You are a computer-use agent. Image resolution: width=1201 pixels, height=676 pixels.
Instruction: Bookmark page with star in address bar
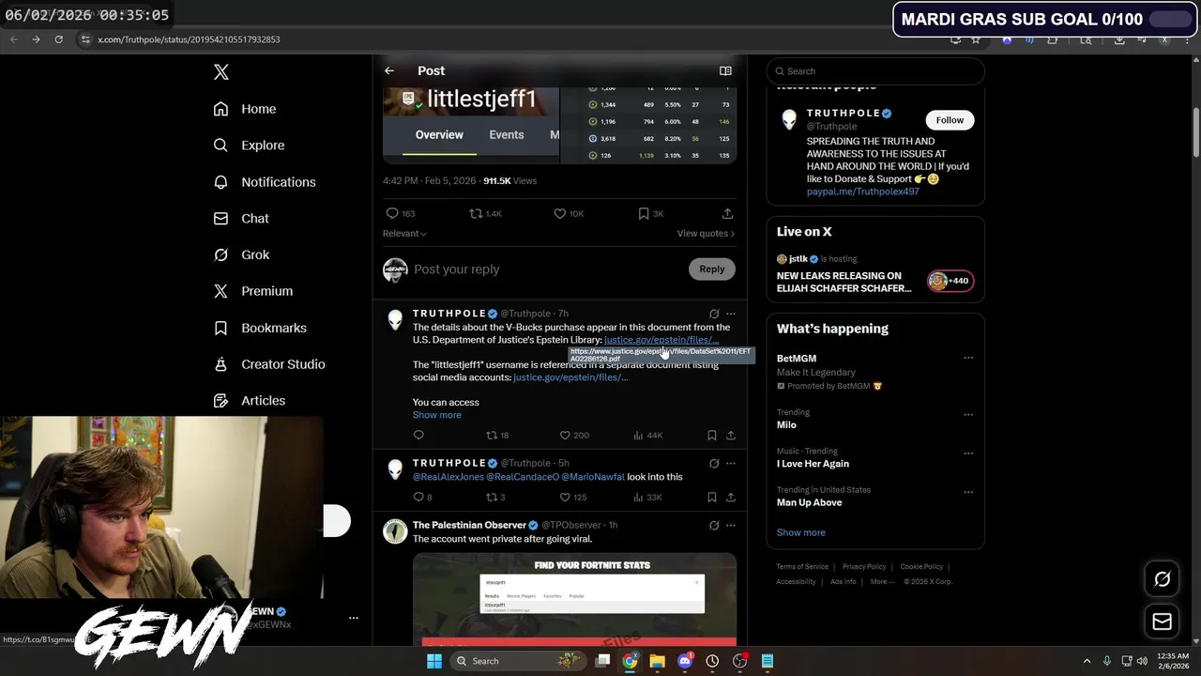tap(976, 39)
